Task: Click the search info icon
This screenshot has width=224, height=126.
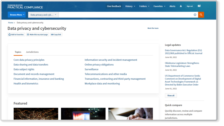Action: (195, 15)
